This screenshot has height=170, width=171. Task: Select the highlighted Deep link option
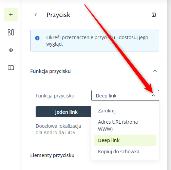pyautogui.click(x=125, y=140)
